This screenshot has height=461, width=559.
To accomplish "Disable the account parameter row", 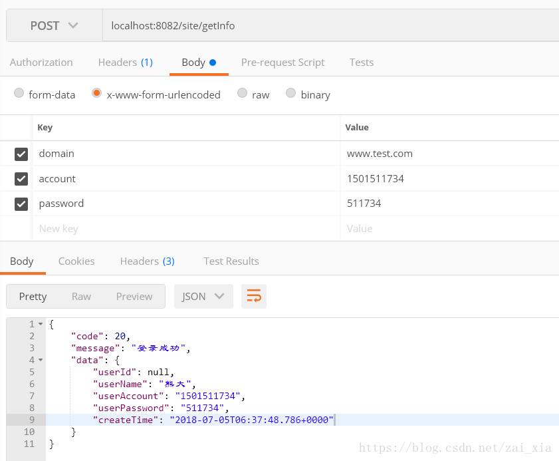I will pos(21,178).
